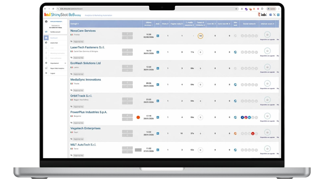Open PowerPlus Industries LinkedIn icon
Image resolution: width=324 pixels, height=182 pixels.
(249, 117)
